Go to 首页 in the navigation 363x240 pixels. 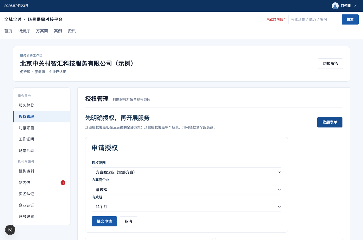tap(8, 31)
